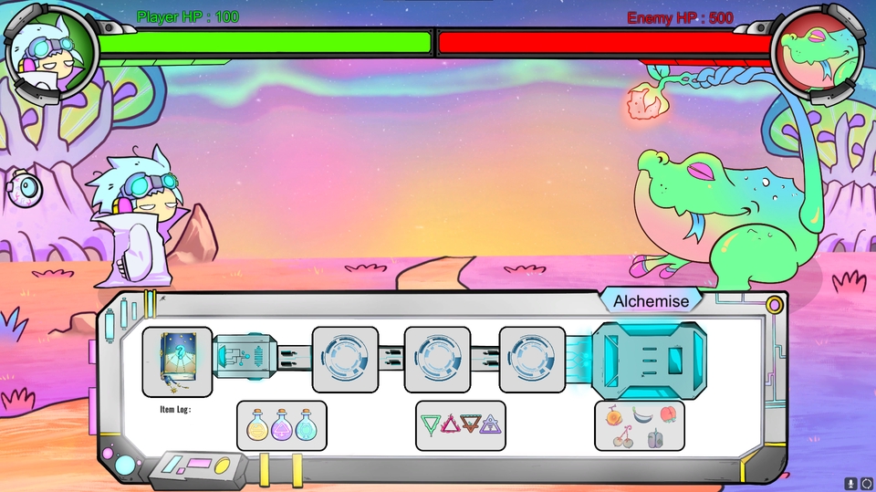876x492 pixels.
Task: Click the green player HP bar
Action: 265,43
